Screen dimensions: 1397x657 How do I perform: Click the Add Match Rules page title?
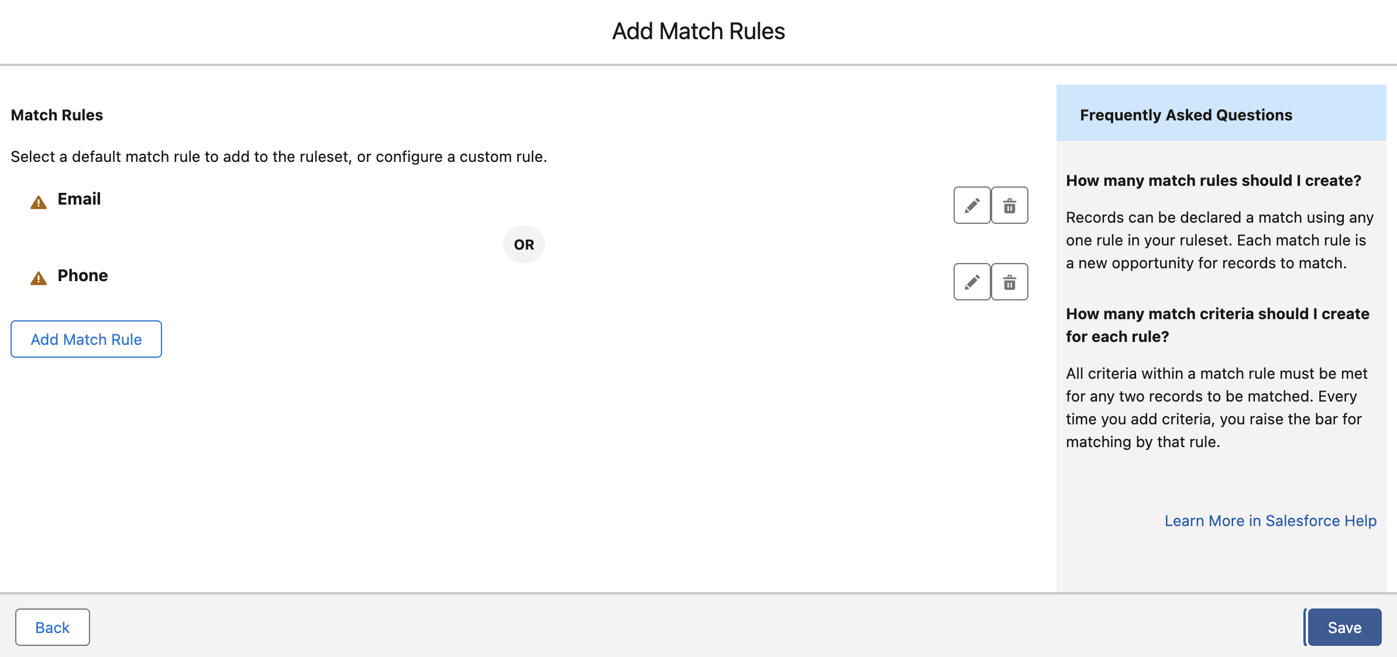pos(698,30)
